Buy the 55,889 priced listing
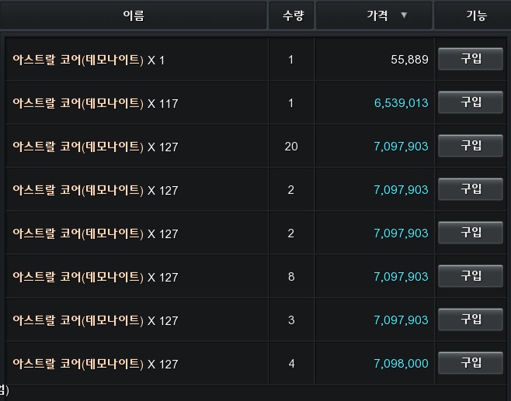 pyautogui.click(x=471, y=59)
